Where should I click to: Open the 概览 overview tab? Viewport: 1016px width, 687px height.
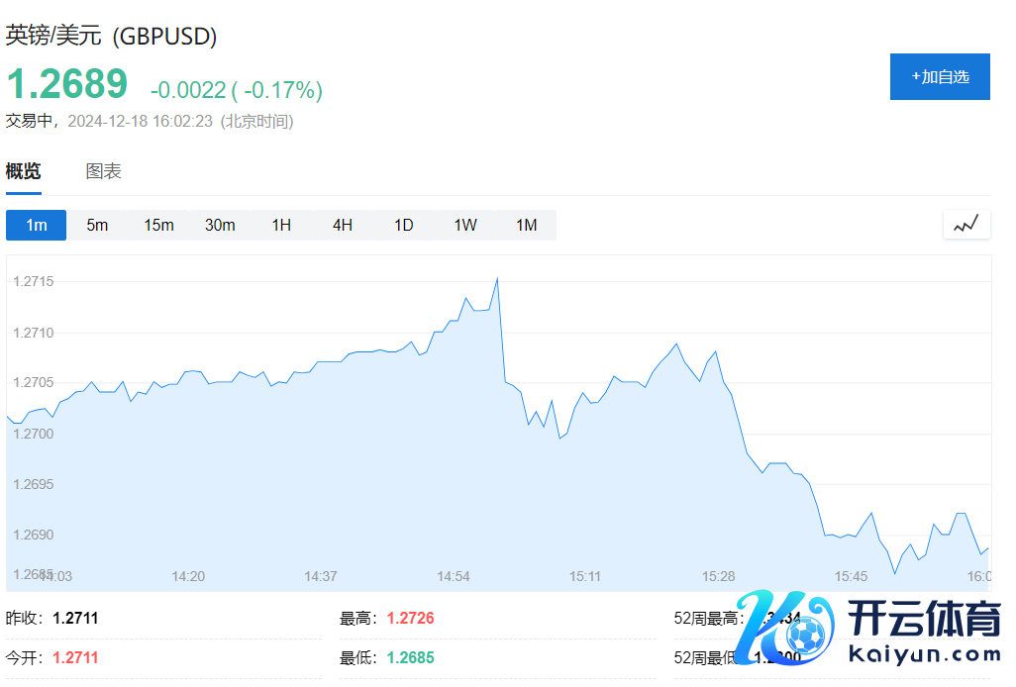pyautogui.click(x=24, y=171)
